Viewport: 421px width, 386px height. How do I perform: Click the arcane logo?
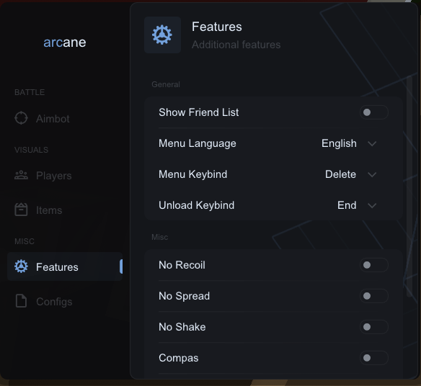point(65,42)
